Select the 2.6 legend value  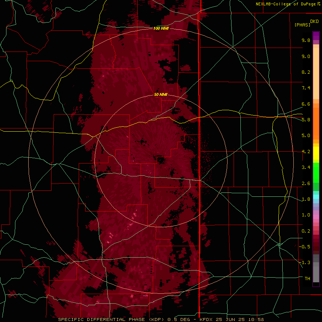point(306,184)
